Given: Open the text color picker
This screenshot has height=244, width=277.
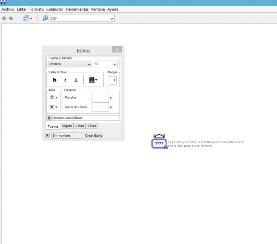Looking at the screenshot, I should [x=93, y=80].
